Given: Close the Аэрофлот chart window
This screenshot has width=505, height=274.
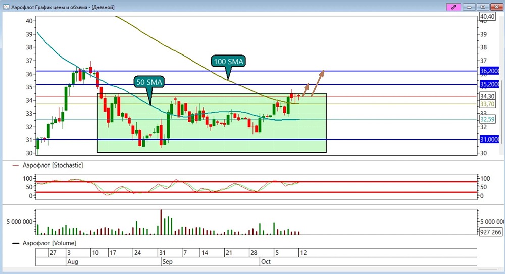Looking at the screenshot, I should (496, 7).
